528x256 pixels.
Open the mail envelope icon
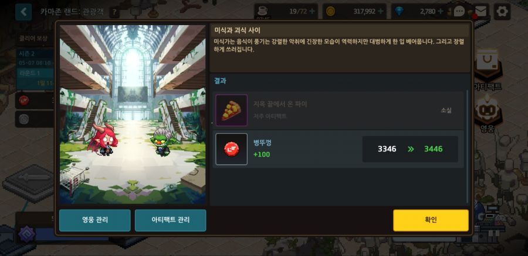[x=480, y=12]
